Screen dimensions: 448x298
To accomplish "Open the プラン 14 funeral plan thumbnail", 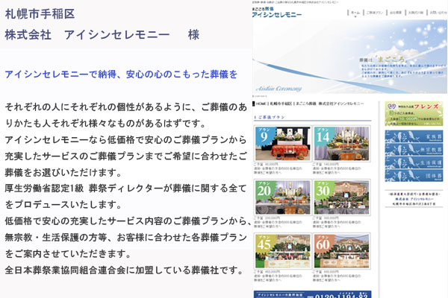I will tap(342, 144).
